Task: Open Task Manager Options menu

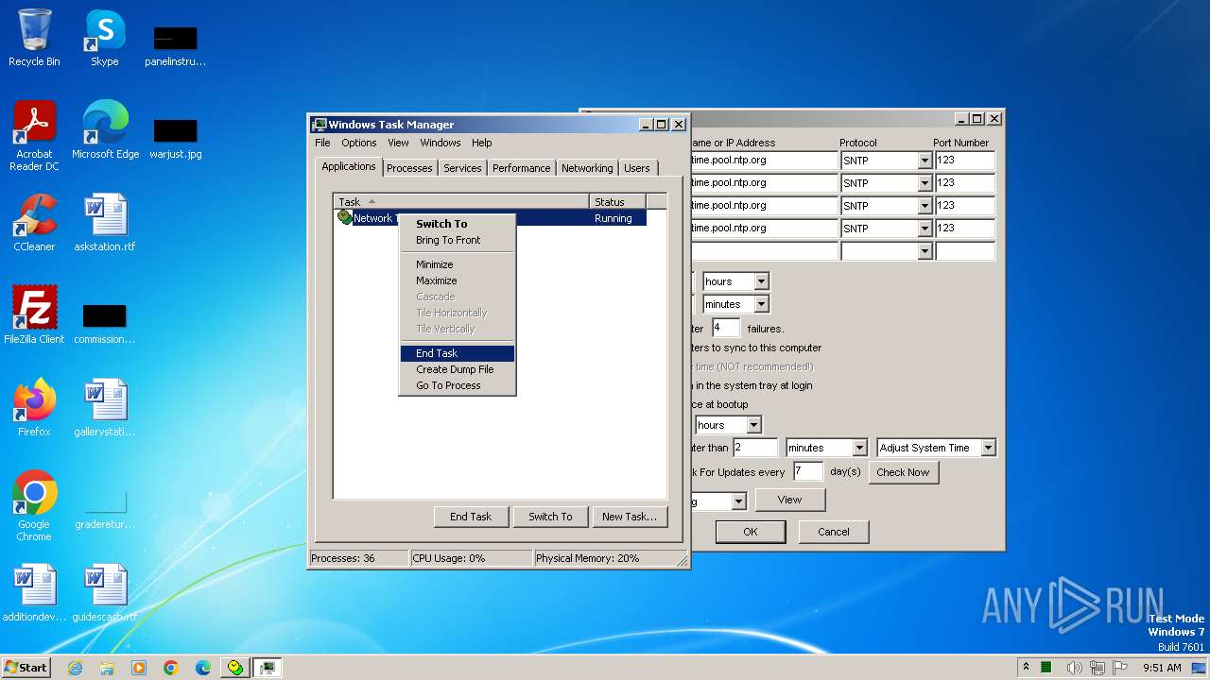Action: [359, 143]
